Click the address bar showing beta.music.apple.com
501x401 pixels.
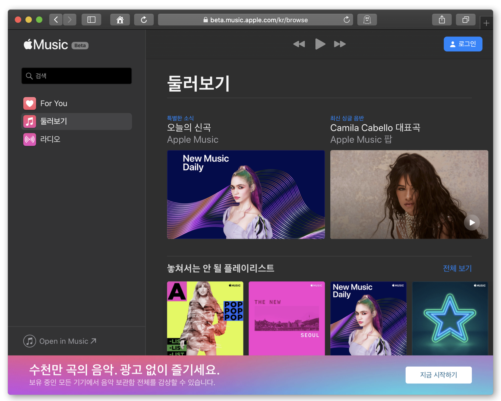[255, 20]
